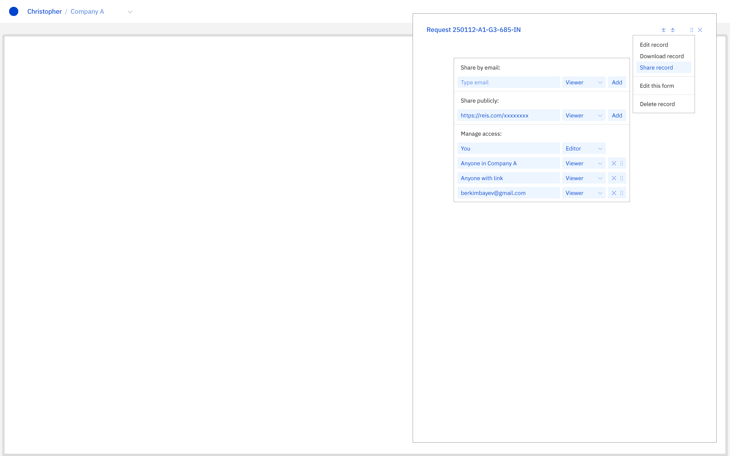Expand the Company A workspace chevron

[x=130, y=12]
